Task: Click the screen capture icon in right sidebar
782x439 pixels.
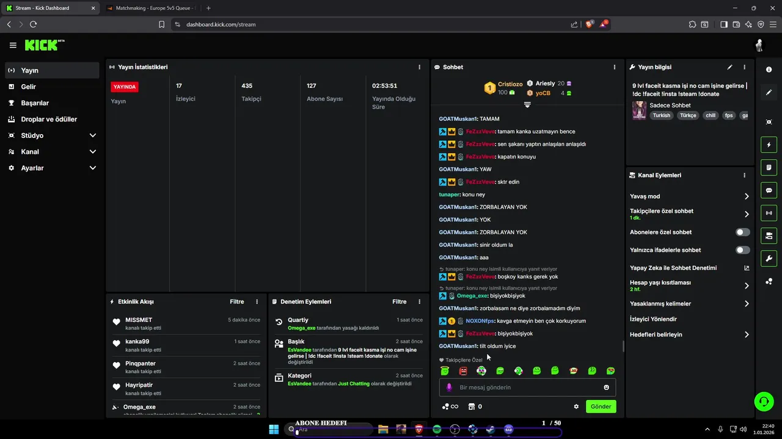Action: pos(769,122)
